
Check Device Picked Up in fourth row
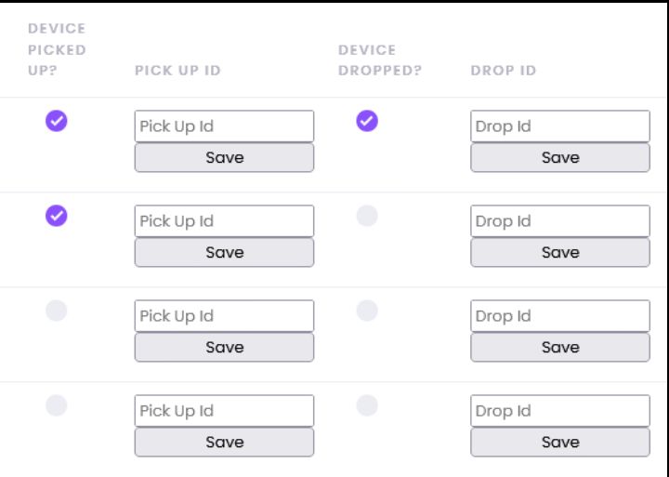pos(57,405)
